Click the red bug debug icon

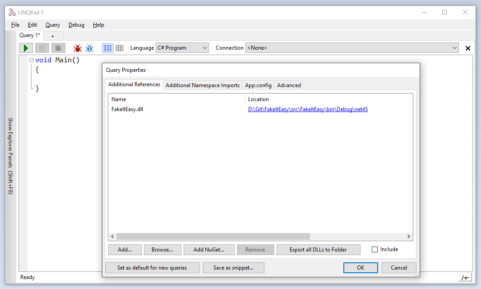pos(77,48)
